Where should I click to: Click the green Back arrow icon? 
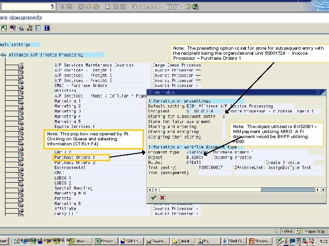point(81,7)
